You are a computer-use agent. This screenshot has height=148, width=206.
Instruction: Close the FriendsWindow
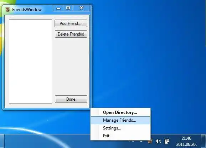82,8
